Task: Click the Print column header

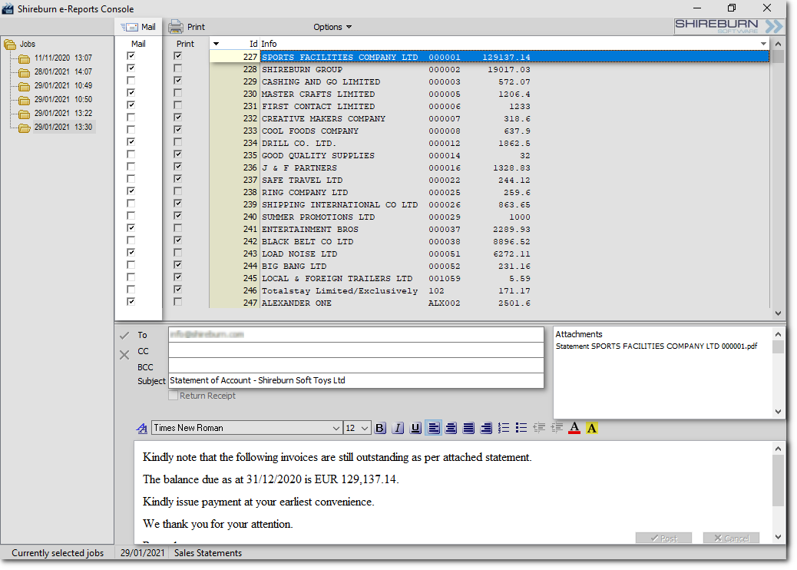Action: tap(186, 44)
